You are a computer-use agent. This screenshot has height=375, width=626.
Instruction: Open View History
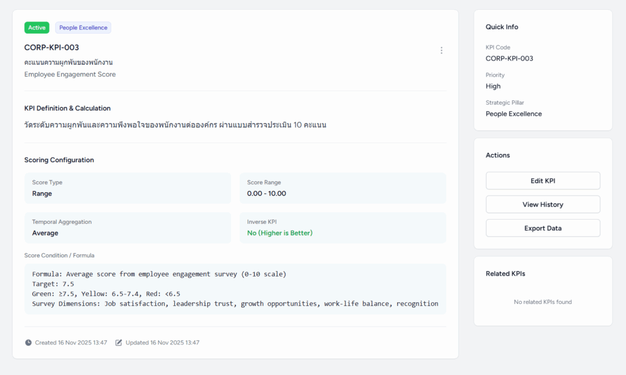(542, 204)
